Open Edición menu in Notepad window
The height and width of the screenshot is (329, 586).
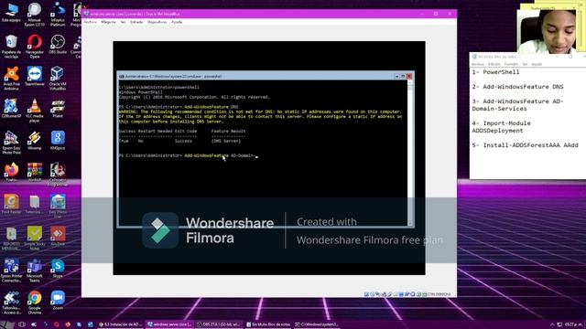point(494,64)
